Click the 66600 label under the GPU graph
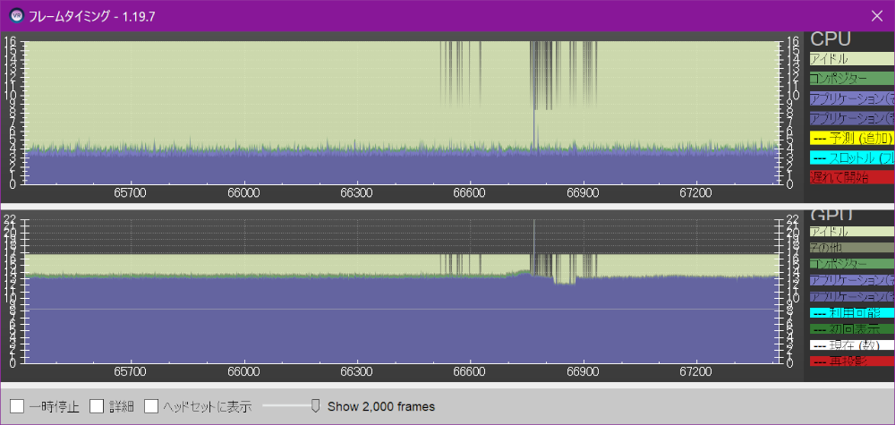This screenshot has width=895, height=425. 471,371
